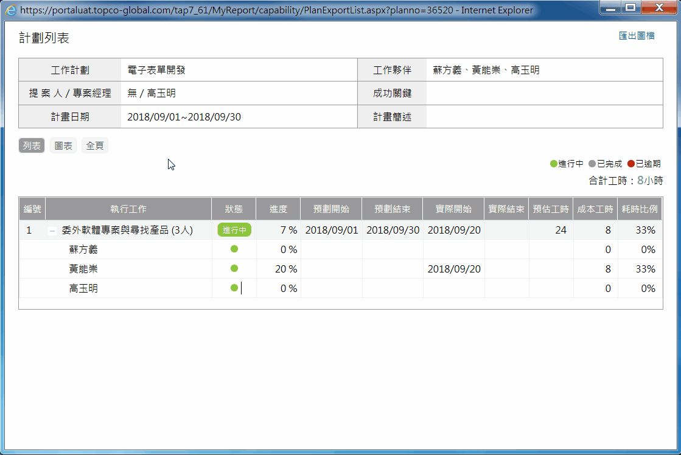Switch to the 圖表 view tab
The height and width of the screenshot is (455, 681).
pos(63,146)
